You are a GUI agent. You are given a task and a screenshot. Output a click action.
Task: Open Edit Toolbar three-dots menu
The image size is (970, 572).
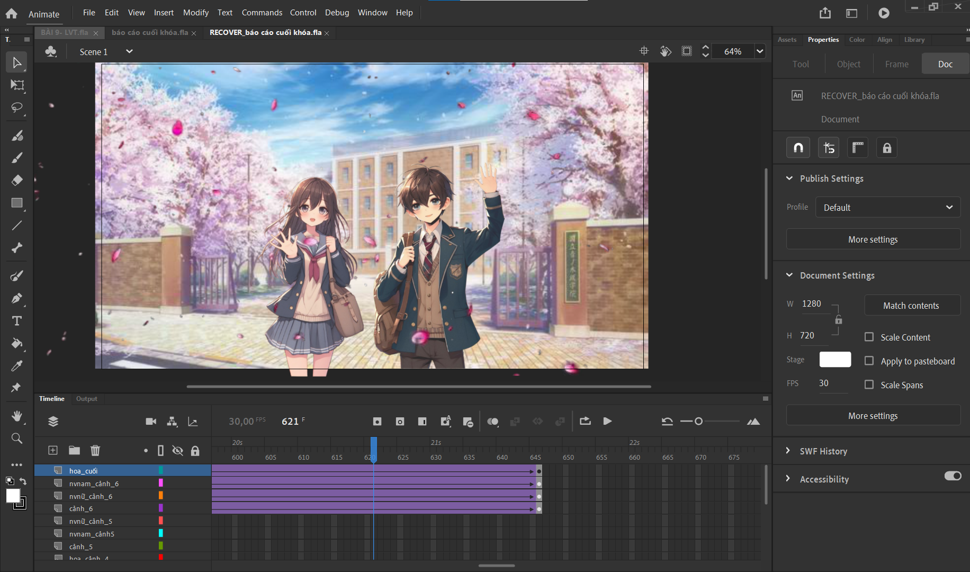click(17, 464)
